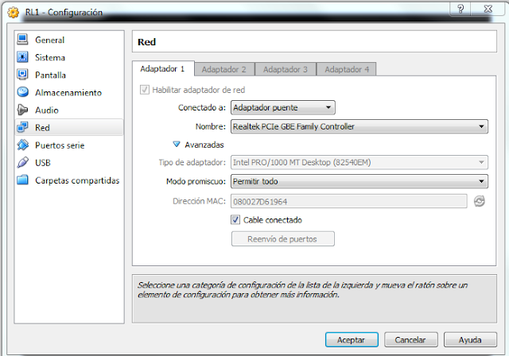Click the USB plug icon
Image resolution: width=509 pixels, height=356 pixels.
pyautogui.click(x=22, y=162)
